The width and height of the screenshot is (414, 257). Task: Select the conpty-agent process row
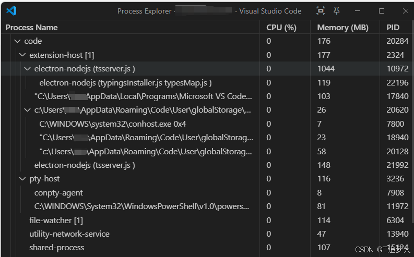pyautogui.click(x=206, y=193)
